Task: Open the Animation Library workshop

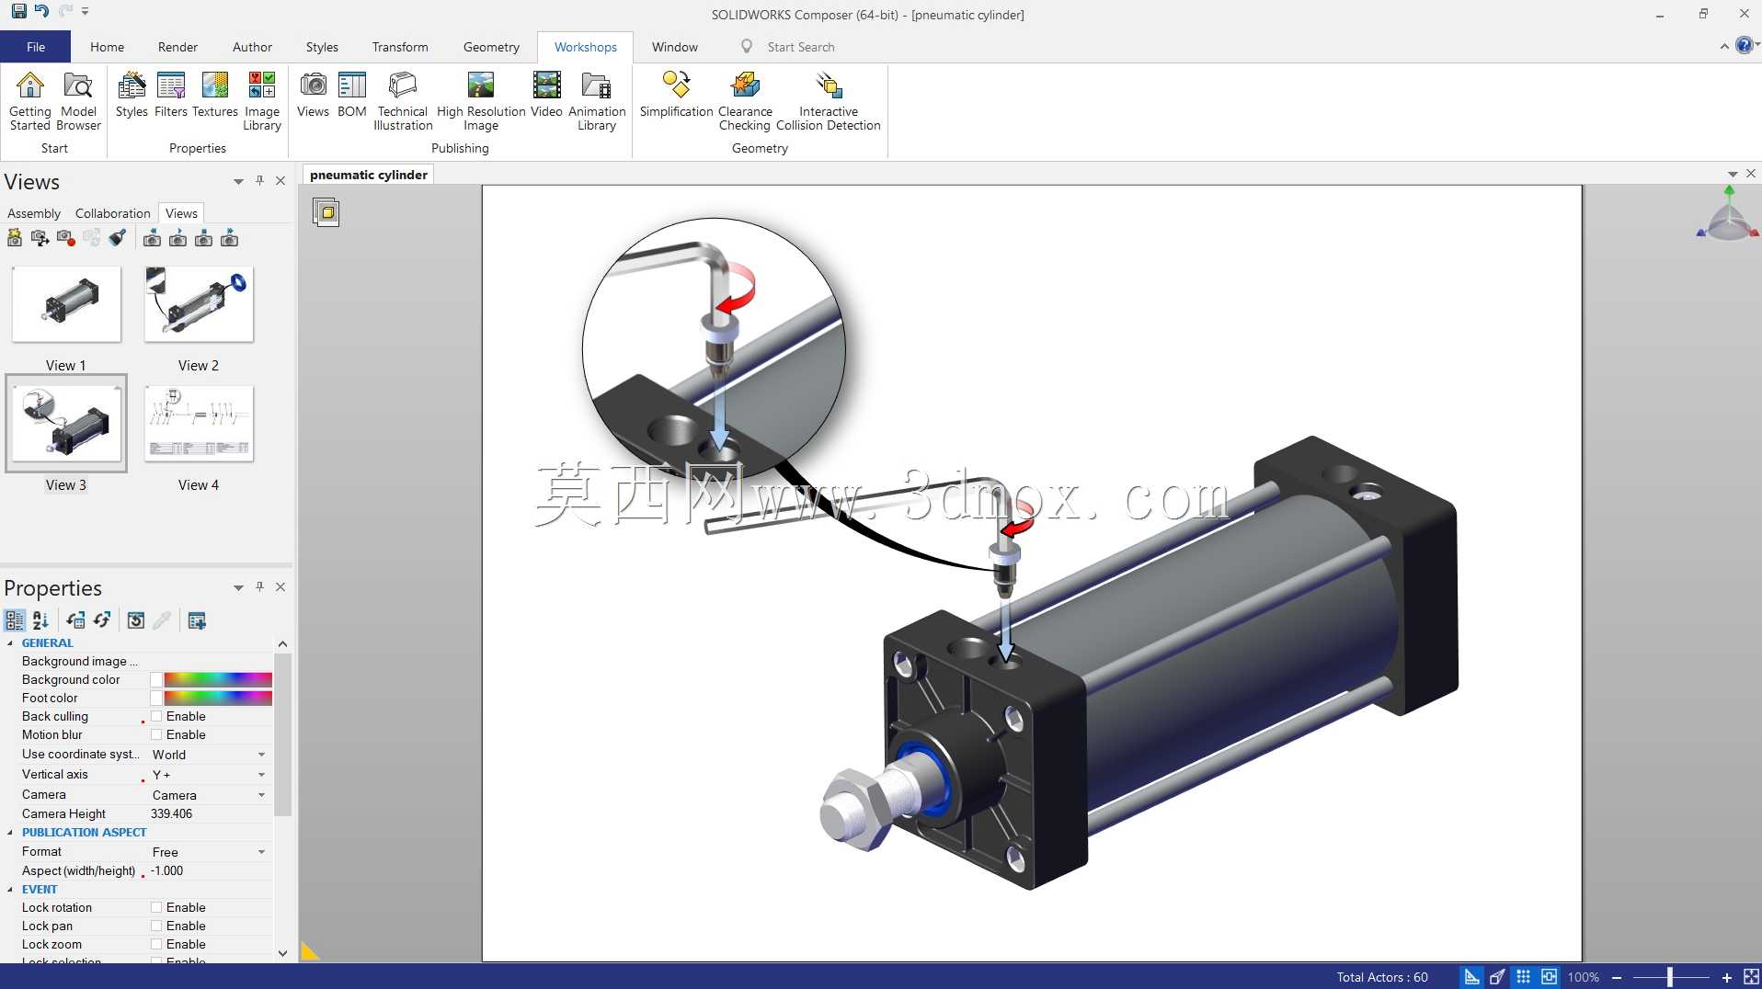Action: (597, 101)
